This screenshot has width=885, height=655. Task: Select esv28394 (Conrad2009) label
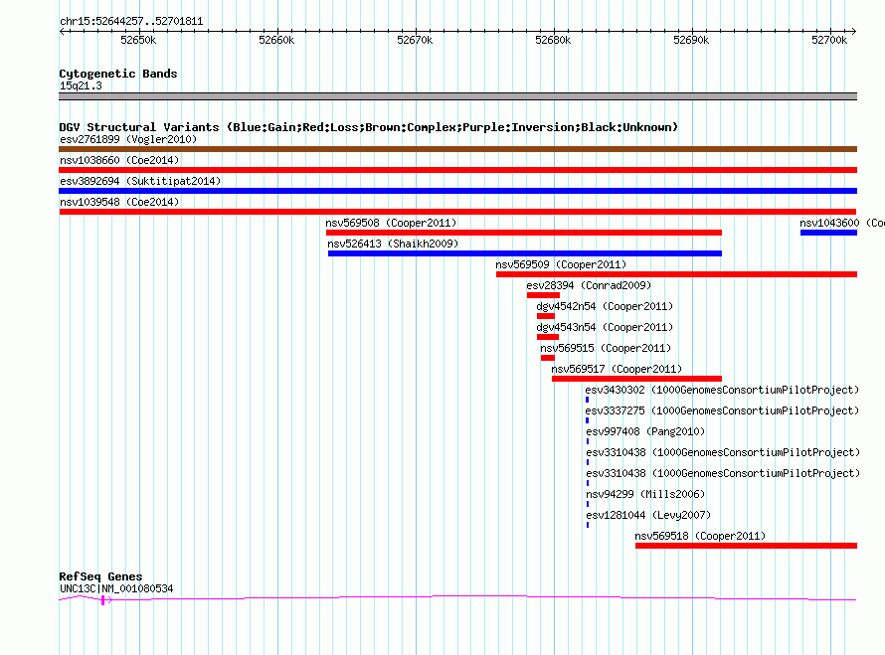click(589, 285)
